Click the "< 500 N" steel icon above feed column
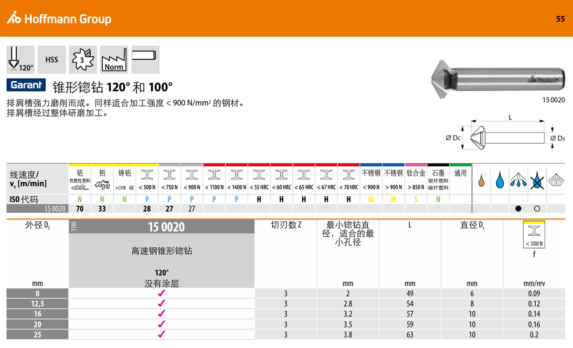 click(x=534, y=234)
